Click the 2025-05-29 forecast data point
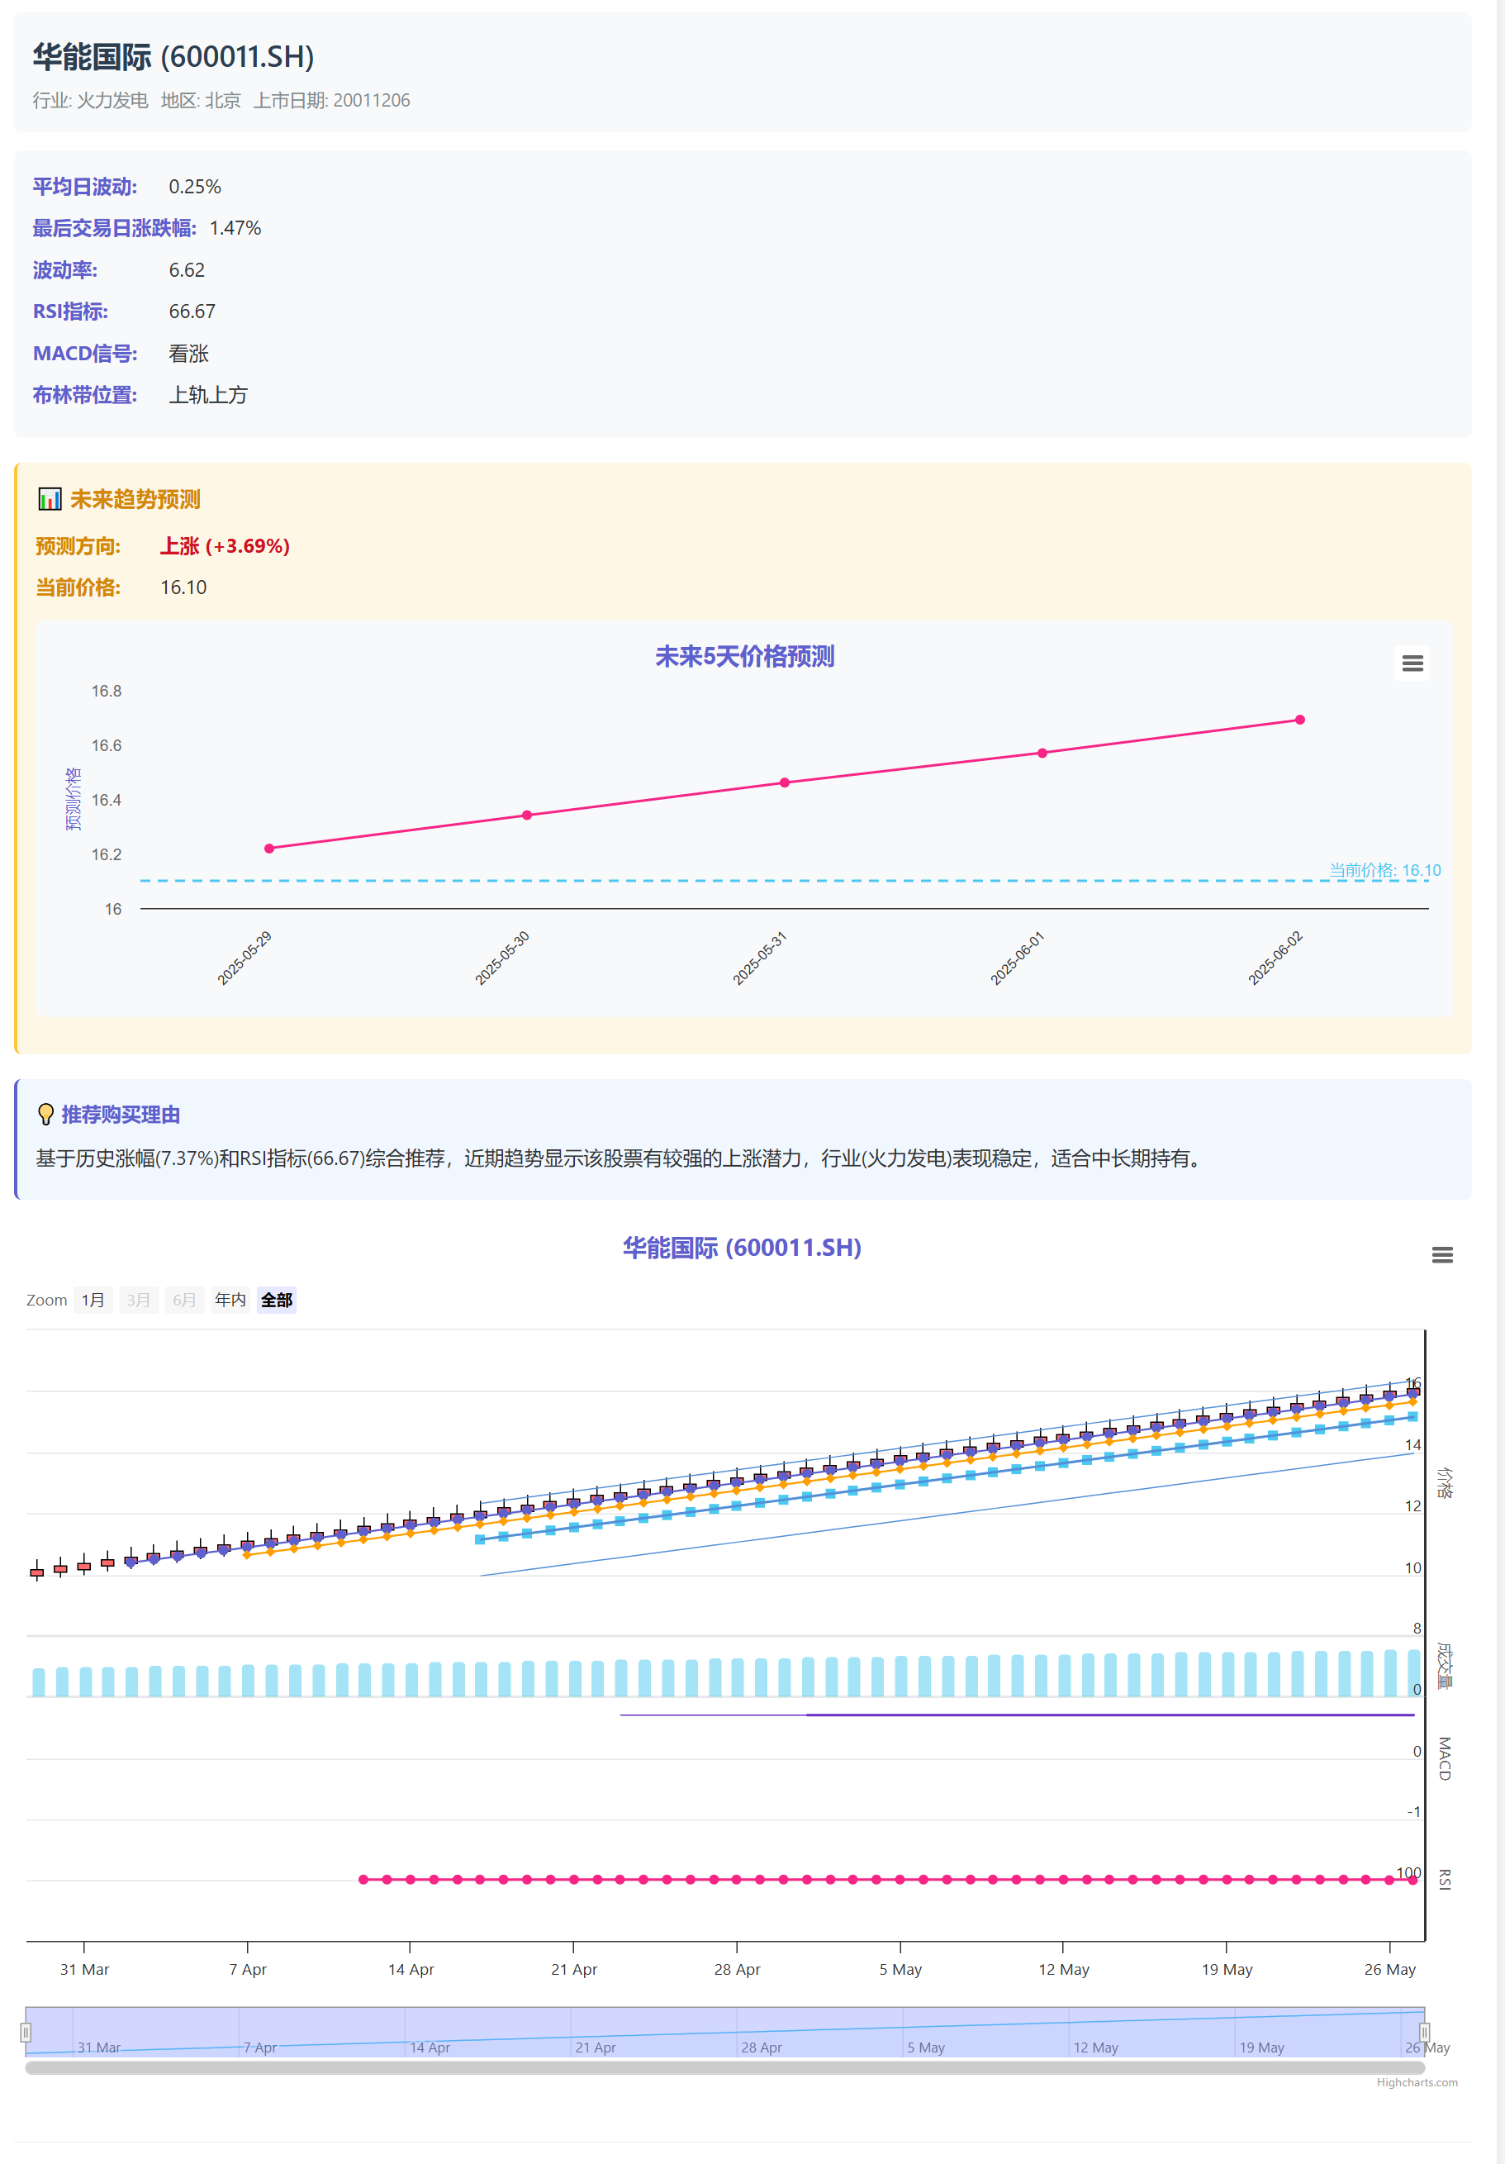 tap(269, 849)
